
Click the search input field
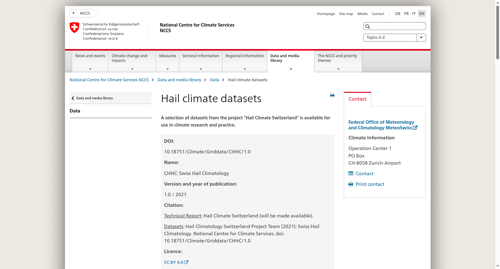click(394, 26)
